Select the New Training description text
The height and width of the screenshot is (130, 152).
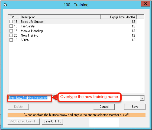pos(30,36)
